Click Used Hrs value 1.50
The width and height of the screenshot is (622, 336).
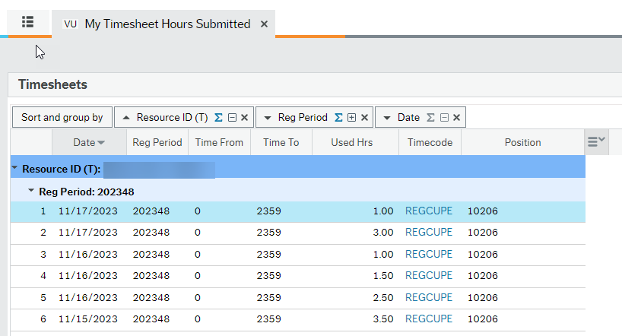383,276
